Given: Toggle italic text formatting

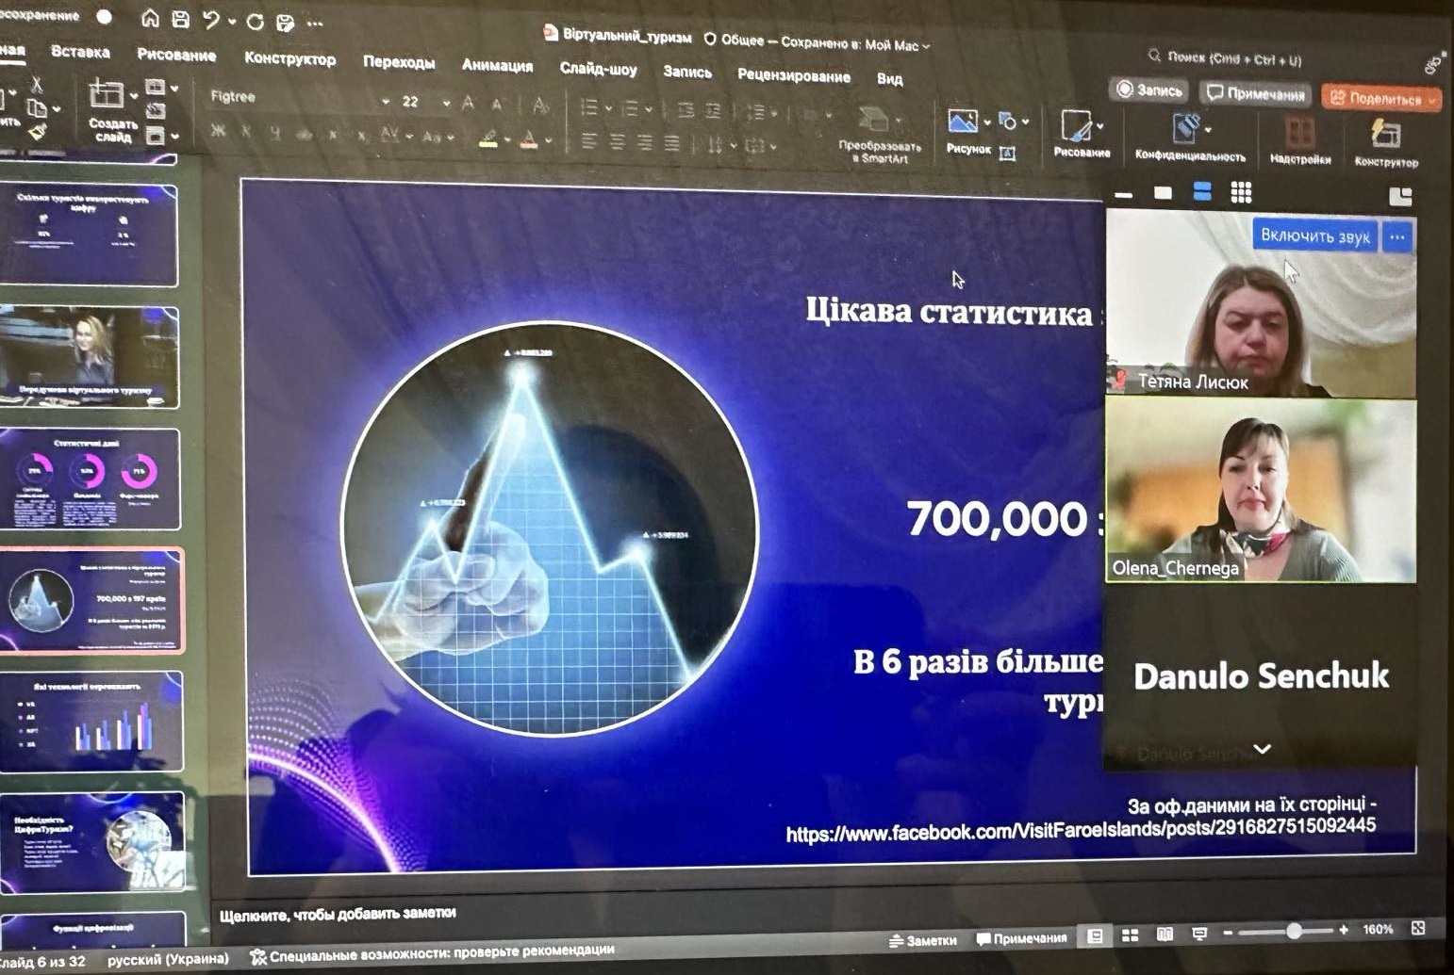Looking at the screenshot, I should (x=247, y=136).
